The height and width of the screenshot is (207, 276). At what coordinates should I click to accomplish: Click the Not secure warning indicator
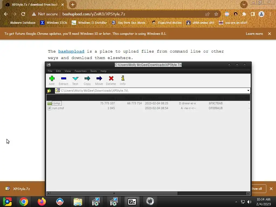(x=45, y=14)
